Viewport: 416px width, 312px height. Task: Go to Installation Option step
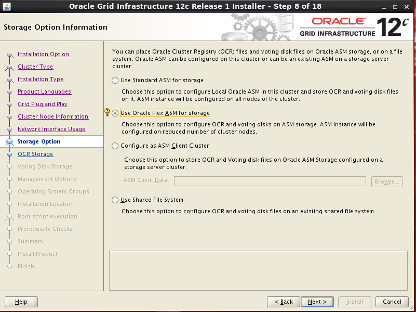tap(43, 54)
